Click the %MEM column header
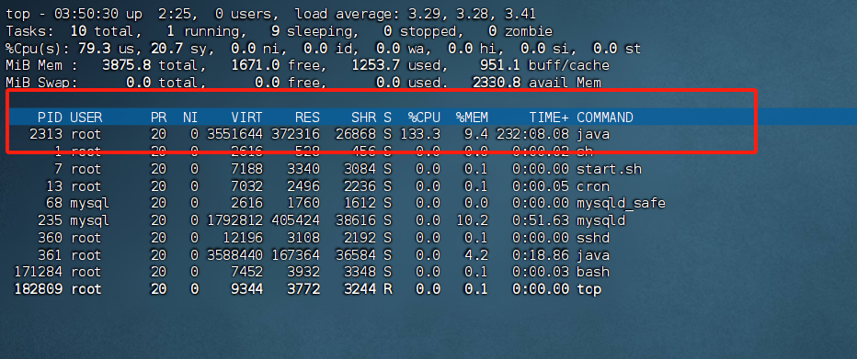This screenshot has height=359, width=857. 473,118
